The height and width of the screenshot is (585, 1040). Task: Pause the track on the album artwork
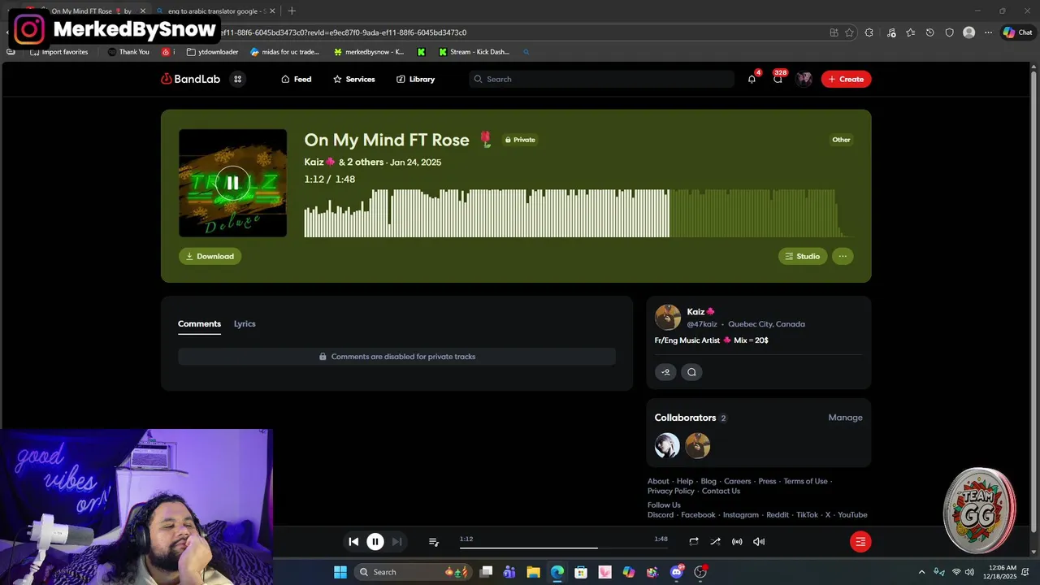(232, 183)
